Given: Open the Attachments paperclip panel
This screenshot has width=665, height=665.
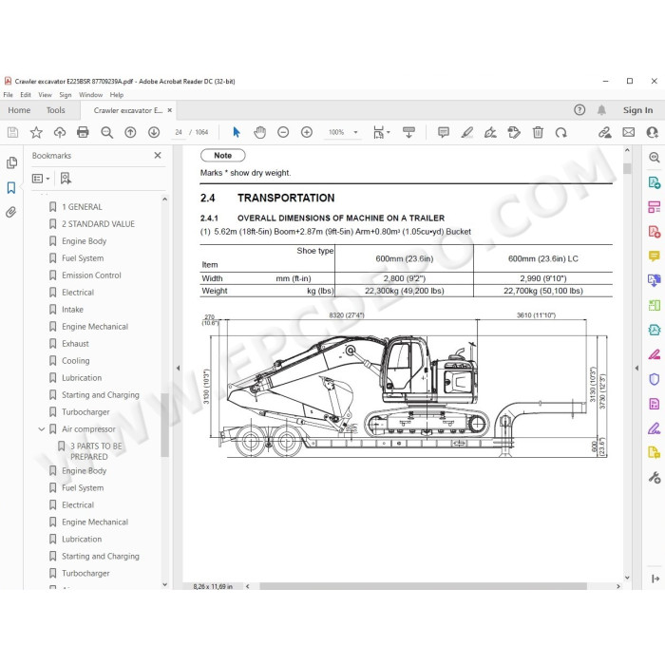Looking at the screenshot, I should (x=11, y=212).
